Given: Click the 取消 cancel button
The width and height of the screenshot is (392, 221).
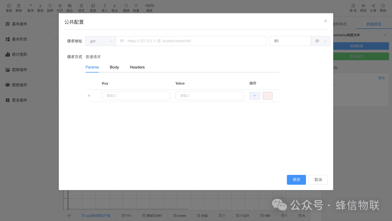Looking at the screenshot, I should [318, 180].
